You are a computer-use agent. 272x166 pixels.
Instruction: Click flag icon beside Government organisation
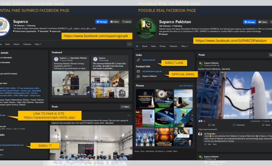[x=14, y=31]
